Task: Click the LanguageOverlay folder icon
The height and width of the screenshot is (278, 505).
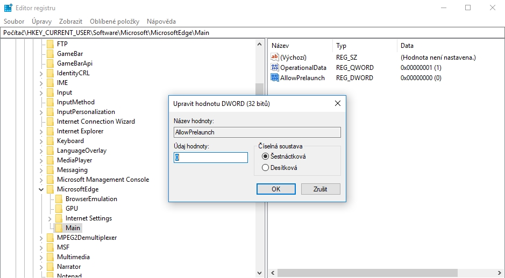Action: tap(50, 151)
